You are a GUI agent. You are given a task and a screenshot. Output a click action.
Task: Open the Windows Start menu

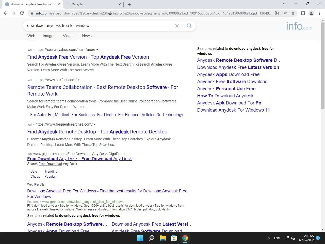(x=140, y=238)
